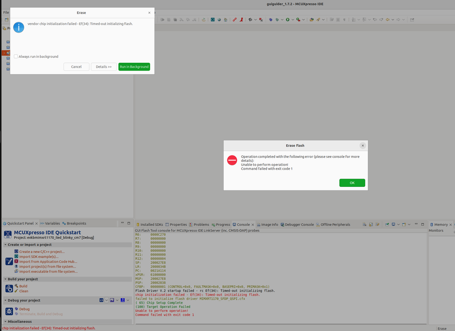Viewport: 455px width, 331px height.
Task: Click the Debug link in Quickstart
Action: click(25, 309)
